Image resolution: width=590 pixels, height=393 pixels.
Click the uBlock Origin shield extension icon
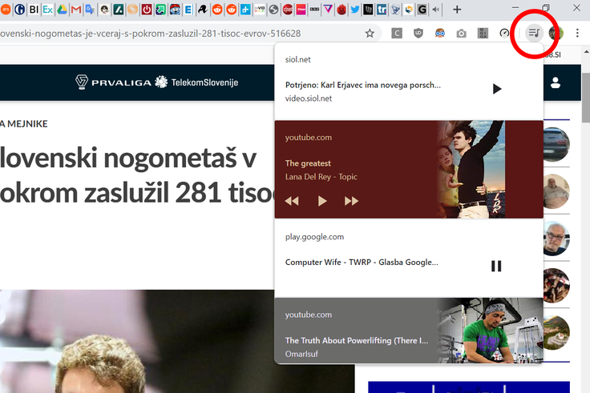coord(418,34)
